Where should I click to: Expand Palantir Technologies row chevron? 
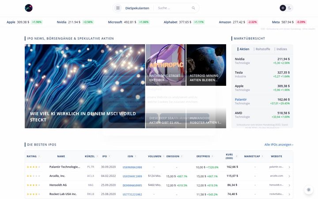pos(289,167)
